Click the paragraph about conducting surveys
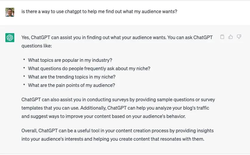Screen dimensions: 250x155 coord(118,108)
